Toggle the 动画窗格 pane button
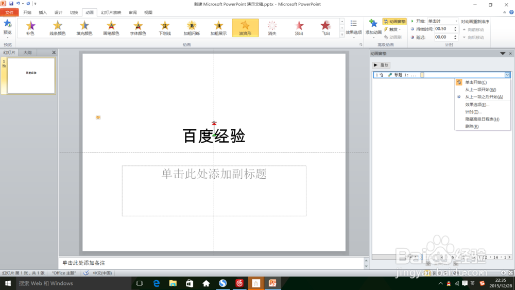 [x=394, y=22]
